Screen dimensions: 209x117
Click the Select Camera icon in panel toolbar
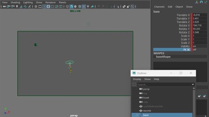pyautogui.click(x=4, y=6)
